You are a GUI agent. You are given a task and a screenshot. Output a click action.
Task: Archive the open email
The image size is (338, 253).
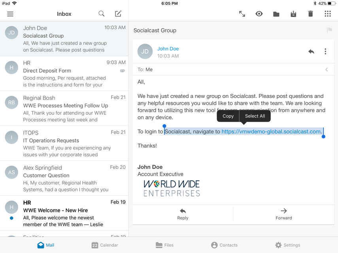(x=293, y=14)
